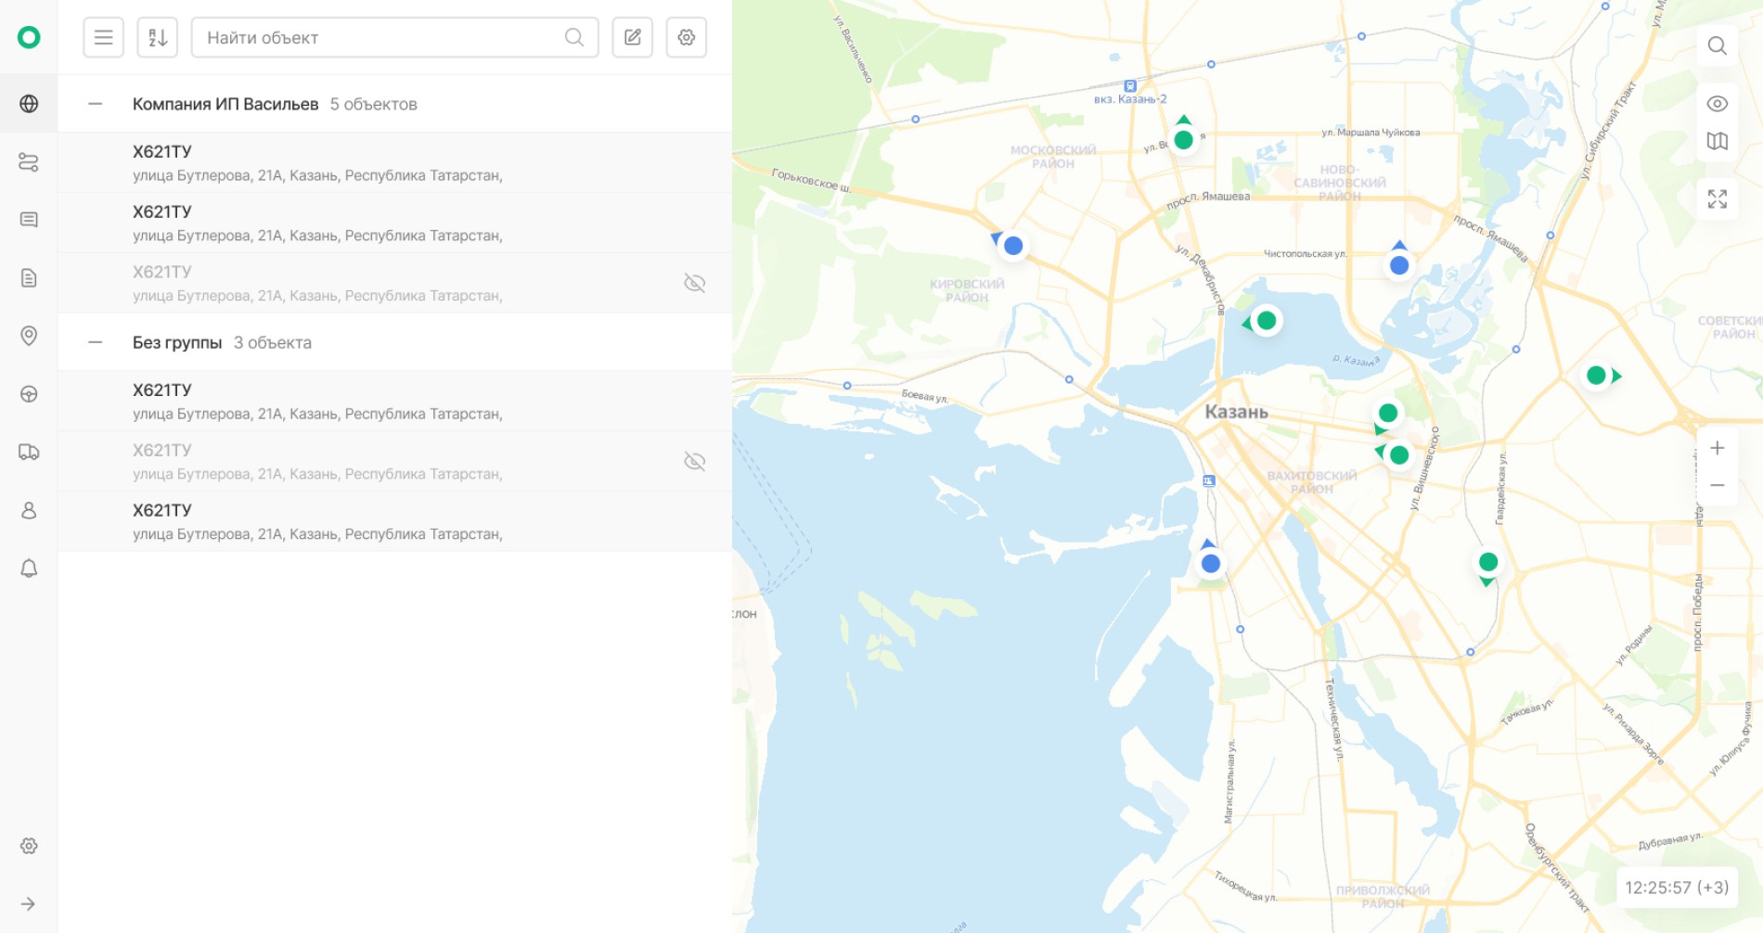Open map layers selector
This screenshot has height=933, width=1763.
pos(1718,141)
